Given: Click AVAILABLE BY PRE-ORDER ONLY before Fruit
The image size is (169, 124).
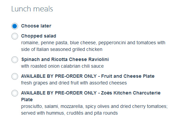Looking at the screenshot, I should 59,76.
